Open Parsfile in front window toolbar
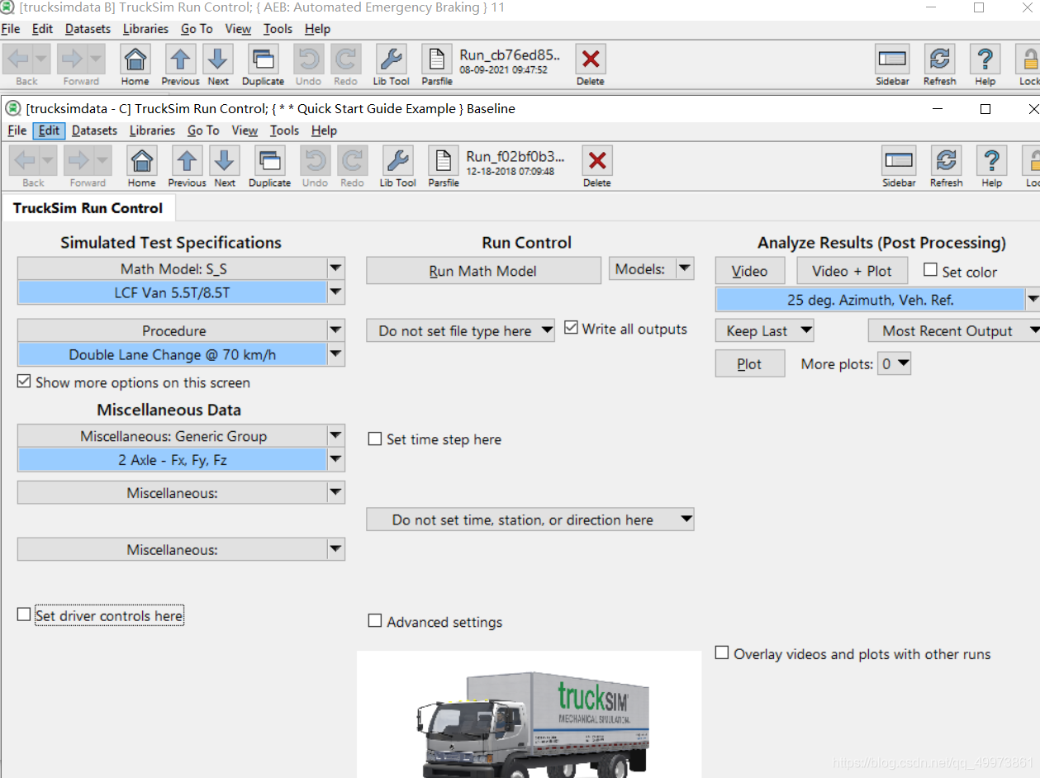The height and width of the screenshot is (778, 1040). click(x=444, y=160)
